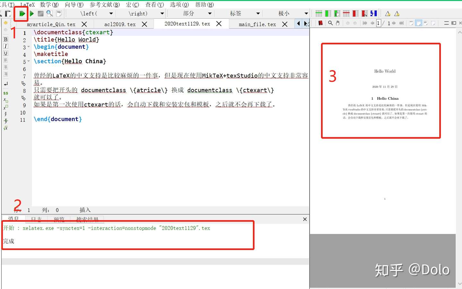Apply Italic formatting from side toolbar
462x289 pixels.
coord(5,46)
